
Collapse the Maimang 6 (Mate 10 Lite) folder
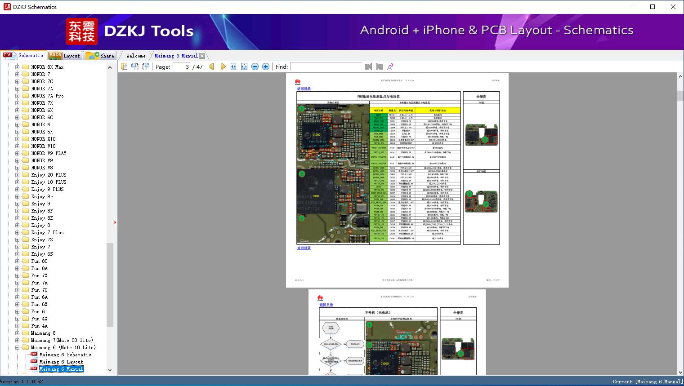18,347
